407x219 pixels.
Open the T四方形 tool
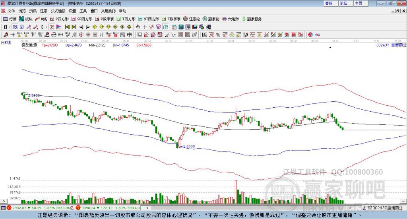click(126, 19)
